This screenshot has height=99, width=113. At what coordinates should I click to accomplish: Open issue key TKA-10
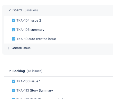pyautogui.click(x=22, y=39)
